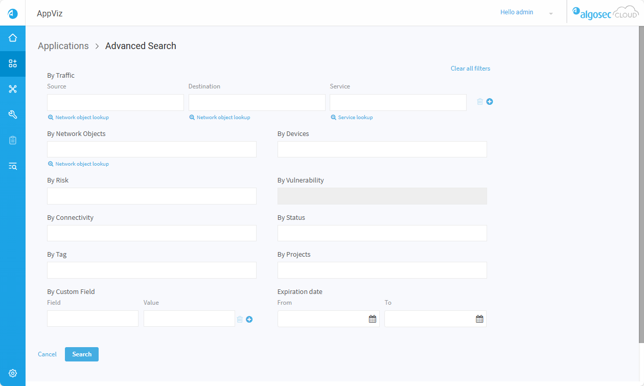Open the Applications icon in the sidebar
644x386 pixels.
pos(13,63)
